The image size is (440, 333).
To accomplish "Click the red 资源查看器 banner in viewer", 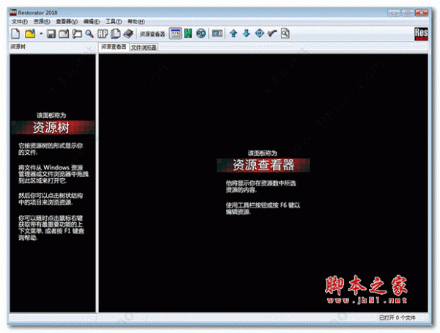I will pyautogui.click(x=263, y=165).
